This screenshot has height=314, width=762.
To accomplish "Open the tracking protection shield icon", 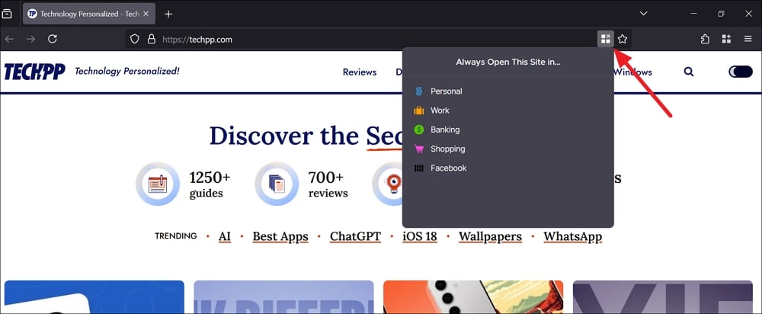I will pos(135,39).
